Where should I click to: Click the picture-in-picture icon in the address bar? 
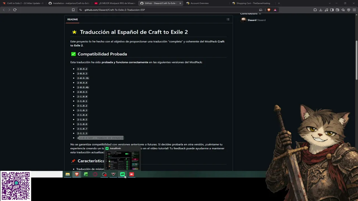261,10
